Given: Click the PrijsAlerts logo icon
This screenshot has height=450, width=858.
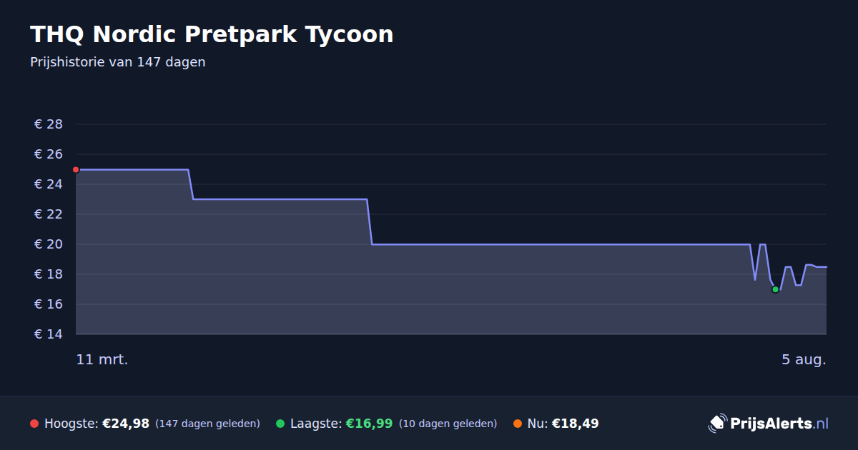Looking at the screenshot, I should pyautogui.click(x=717, y=424).
